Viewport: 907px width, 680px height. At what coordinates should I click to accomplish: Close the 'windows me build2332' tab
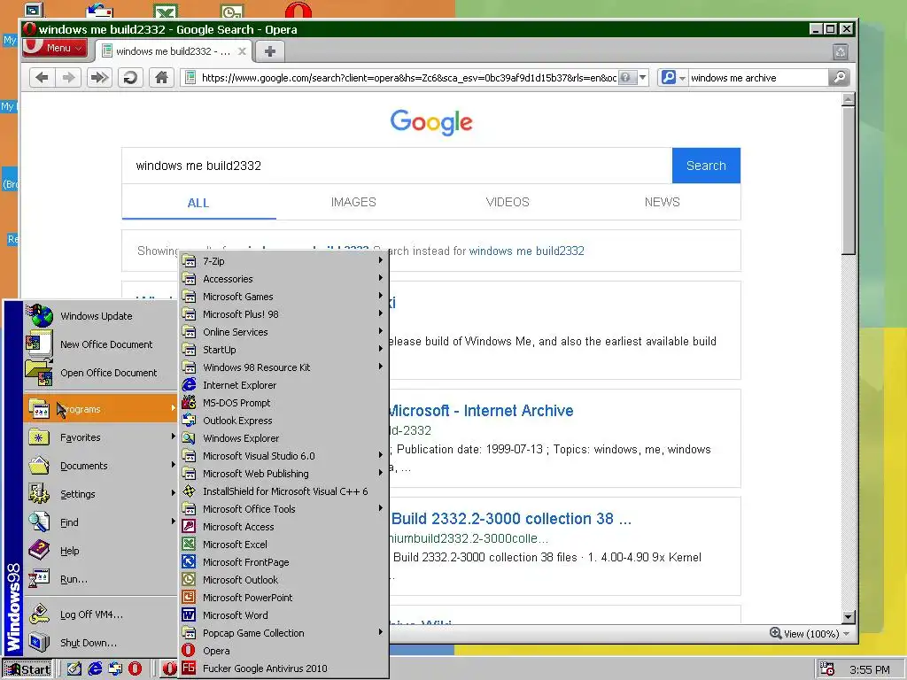243,51
